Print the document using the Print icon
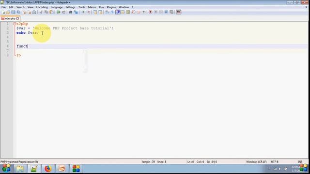Viewport: 310px width, 174px height. (34, 12)
